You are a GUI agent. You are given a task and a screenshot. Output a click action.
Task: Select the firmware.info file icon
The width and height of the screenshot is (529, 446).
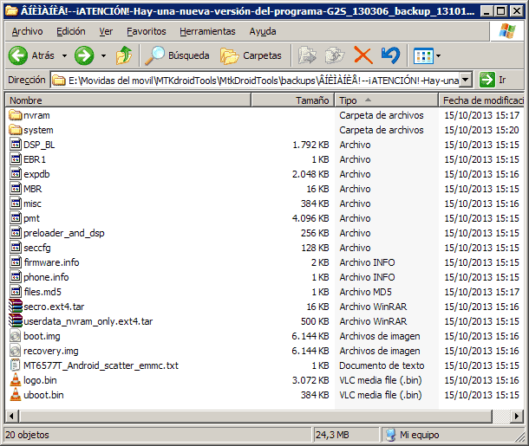16,262
